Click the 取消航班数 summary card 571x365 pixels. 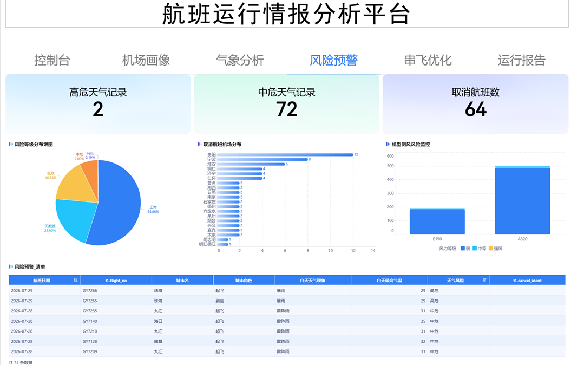(476, 104)
